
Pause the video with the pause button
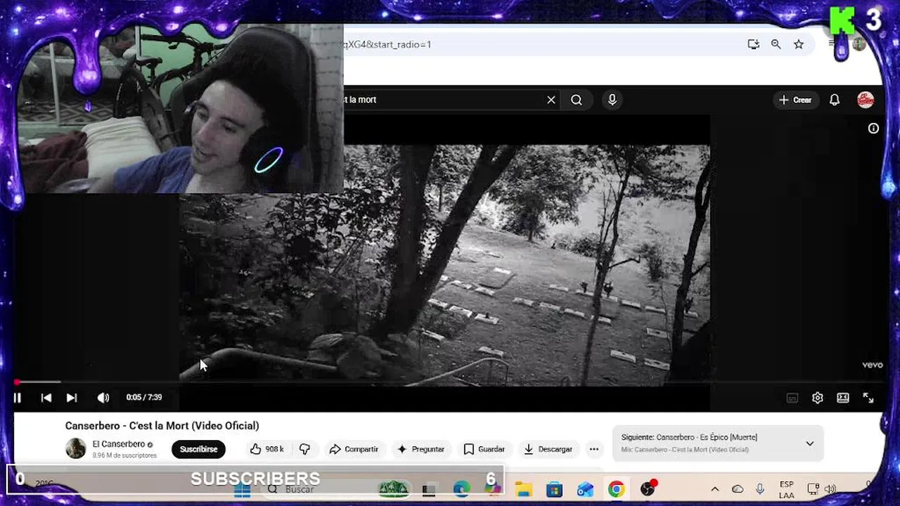pos(18,398)
